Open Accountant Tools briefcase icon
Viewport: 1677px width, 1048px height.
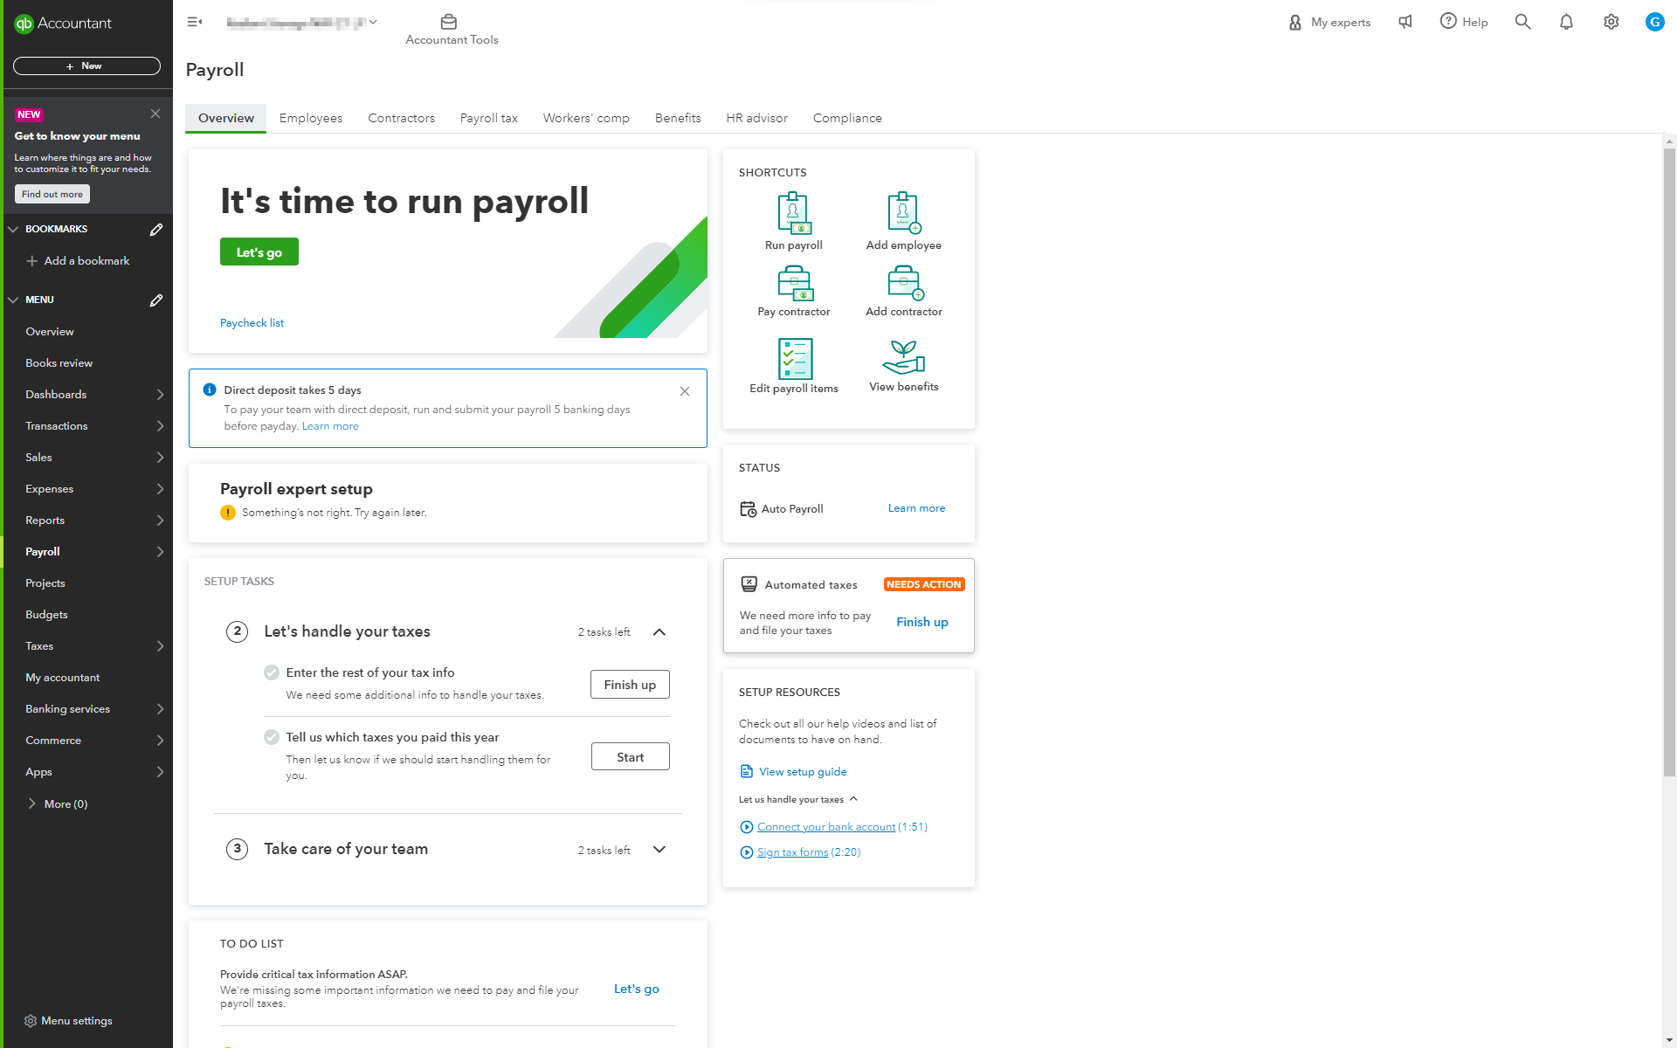(450, 21)
